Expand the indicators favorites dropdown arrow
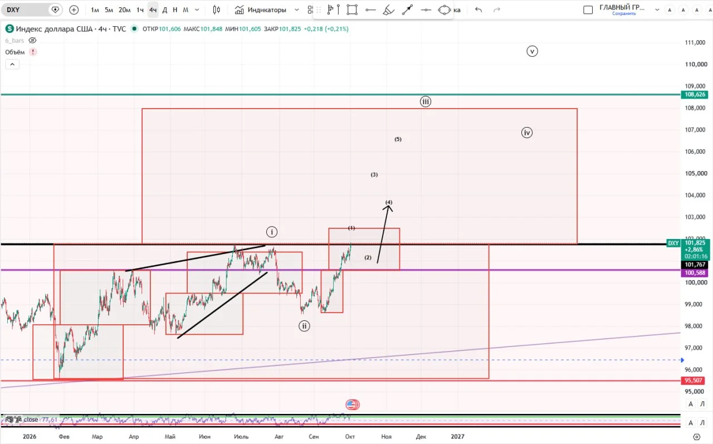The image size is (713, 444). click(x=296, y=9)
